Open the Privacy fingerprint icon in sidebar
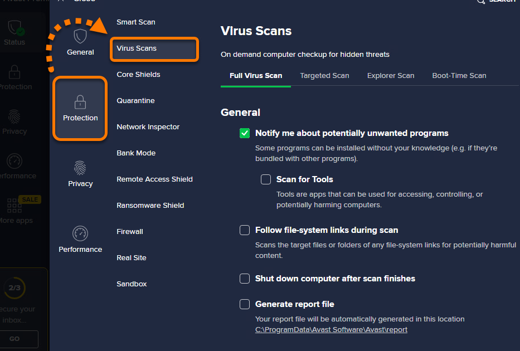Image resolution: width=520 pixels, height=351 pixels. click(x=14, y=119)
